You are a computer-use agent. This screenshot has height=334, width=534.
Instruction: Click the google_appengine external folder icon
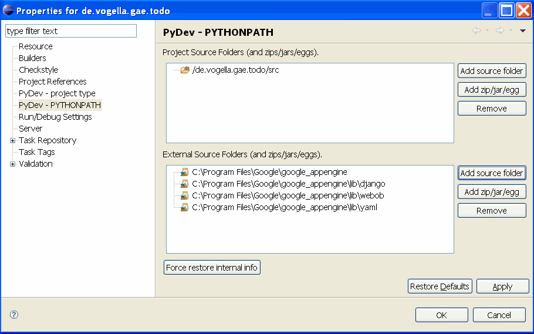pos(184,173)
